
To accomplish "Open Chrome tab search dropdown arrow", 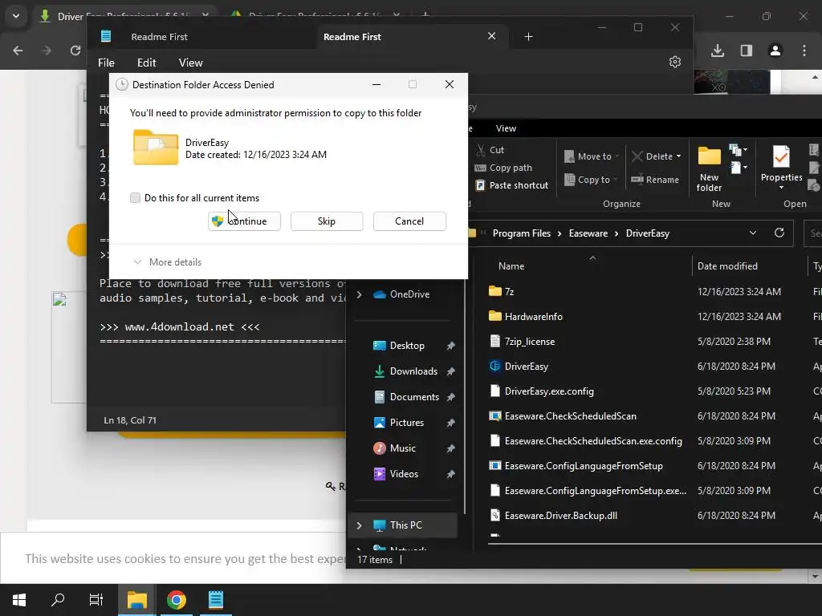I will (x=16, y=16).
